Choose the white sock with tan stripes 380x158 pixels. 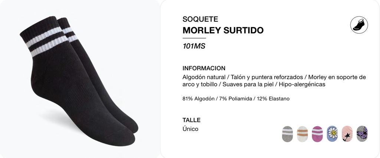302,134
